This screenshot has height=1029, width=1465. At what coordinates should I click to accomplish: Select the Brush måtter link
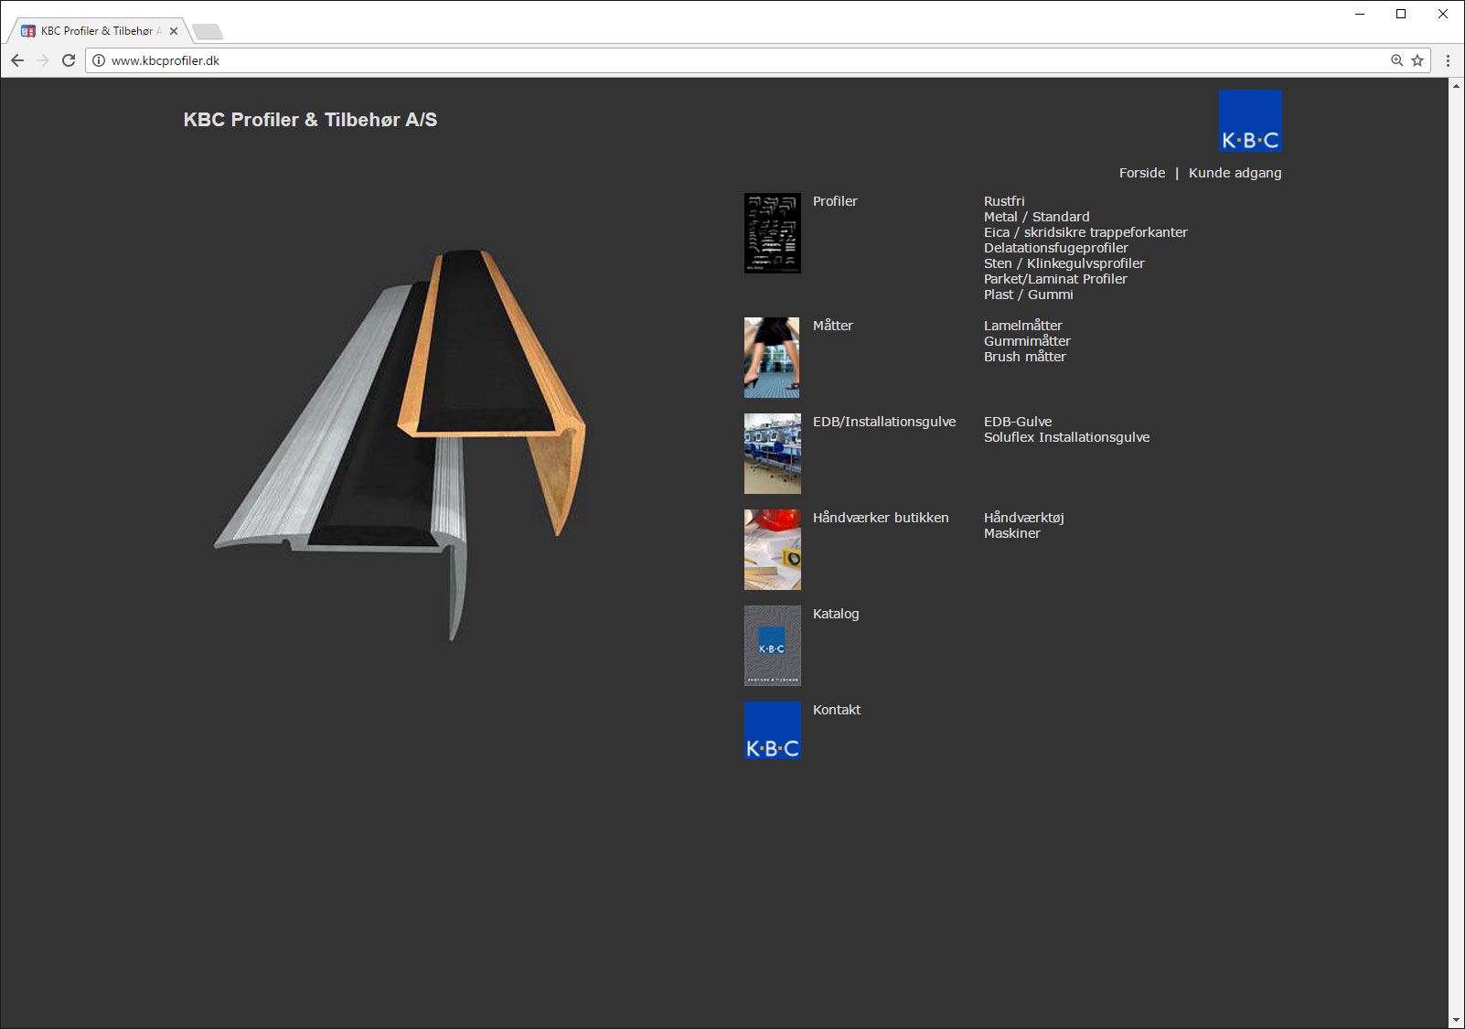click(1025, 357)
